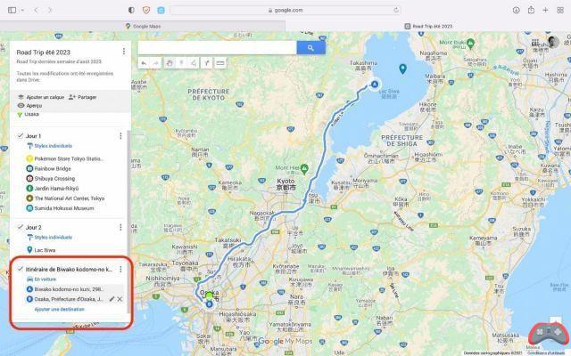Toggle the Itinéraire de Biwako layer checkbox

[x=21, y=269]
